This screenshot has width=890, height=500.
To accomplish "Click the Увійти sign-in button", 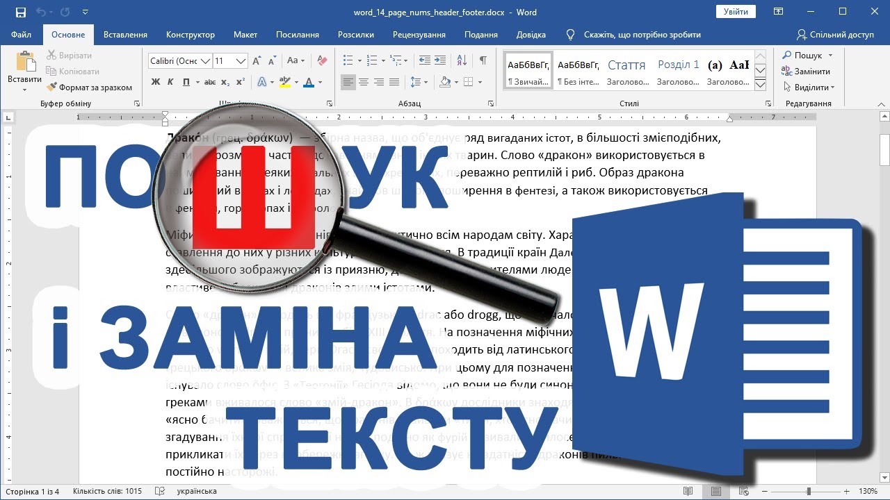I will (736, 12).
